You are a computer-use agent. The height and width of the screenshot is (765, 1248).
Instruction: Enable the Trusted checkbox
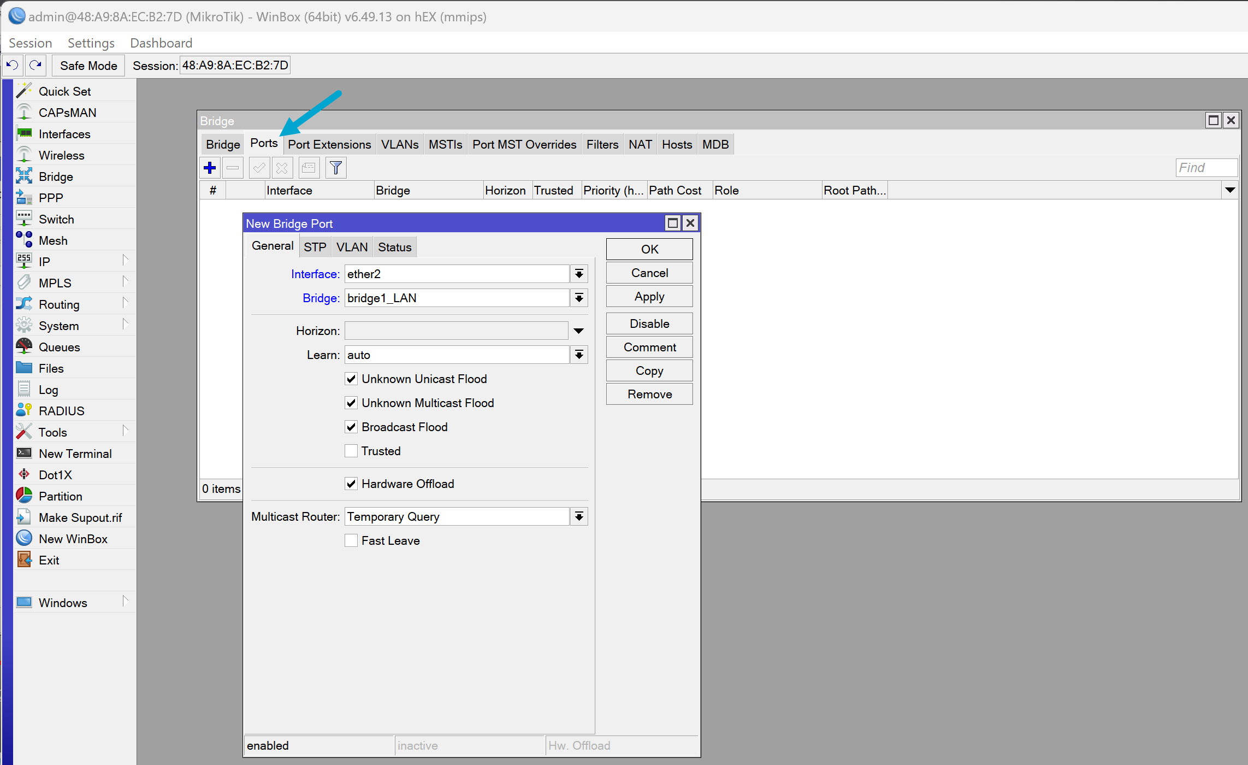click(x=351, y=451)
